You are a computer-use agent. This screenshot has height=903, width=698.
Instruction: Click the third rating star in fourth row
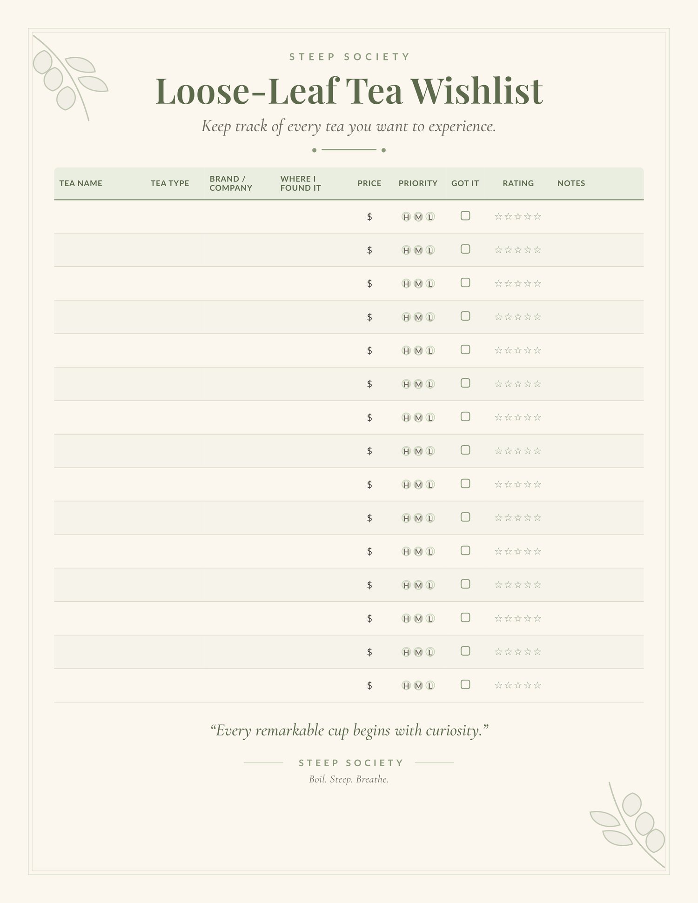[518, 317]
